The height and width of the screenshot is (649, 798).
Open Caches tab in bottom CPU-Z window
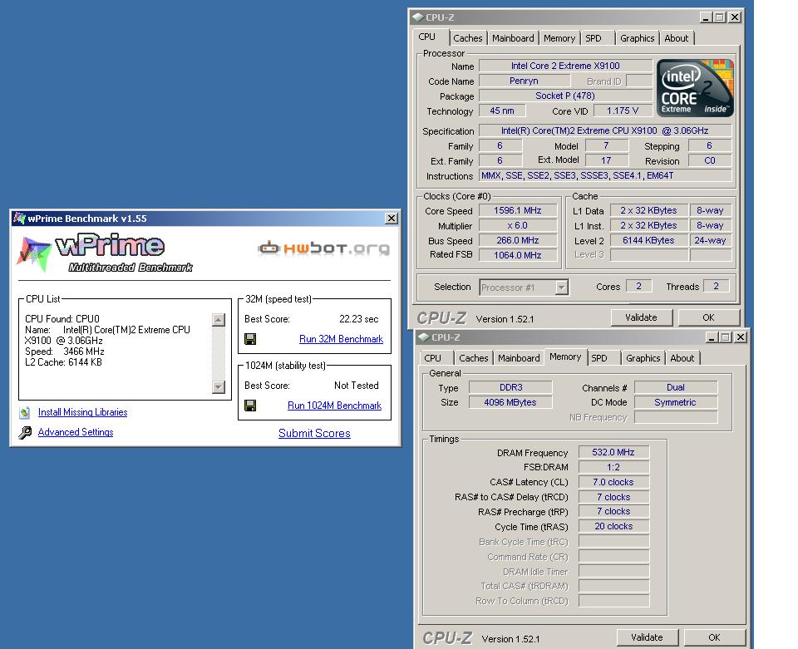tap(473, 358)
